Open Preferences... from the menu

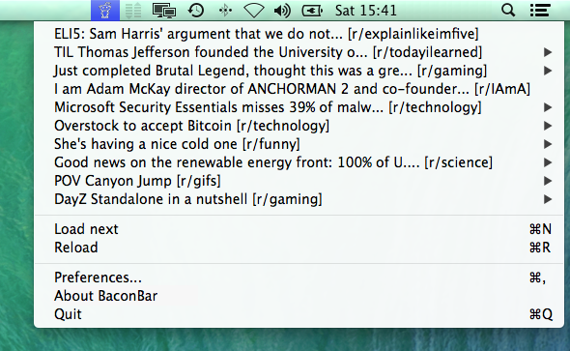click(x=299, y=278)
